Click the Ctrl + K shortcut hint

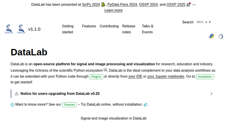click(x=204, y=22)
